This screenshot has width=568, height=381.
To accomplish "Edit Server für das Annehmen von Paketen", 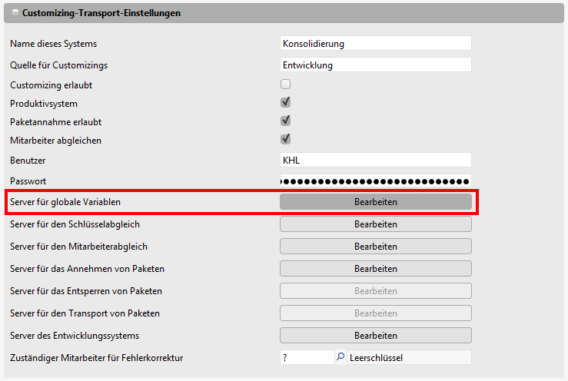I will [x=375, y=269].
